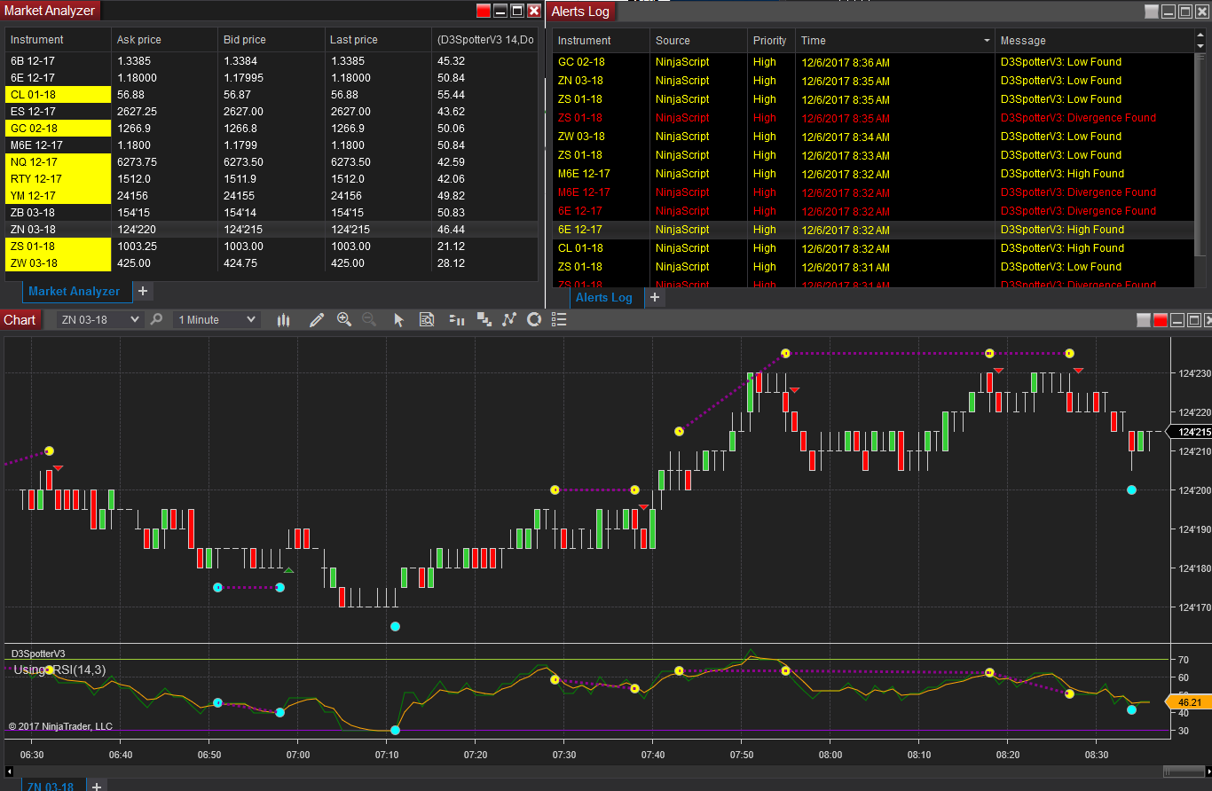Open the instrument dropdown showing ZN 03-18
This screenshot has width=1212, height=791.
tap(99, 320)
